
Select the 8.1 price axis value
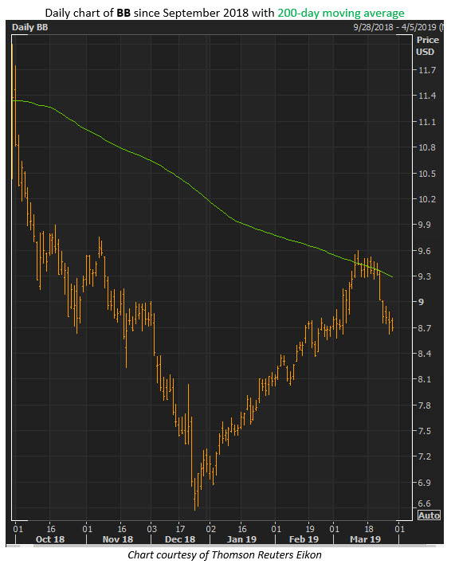tap(425, 379)
